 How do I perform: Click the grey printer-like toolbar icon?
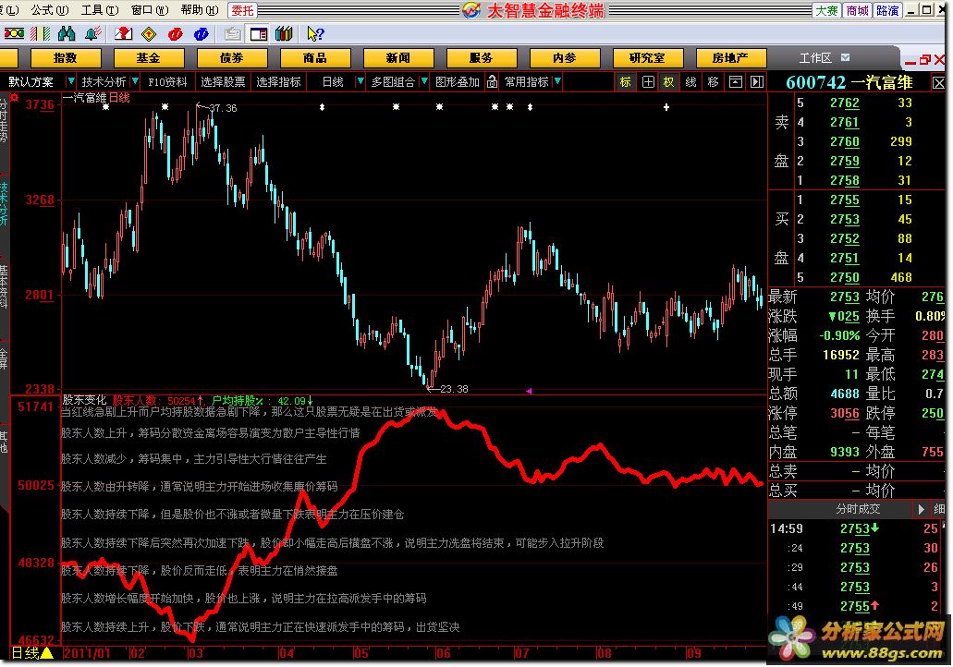coord(232,34)
